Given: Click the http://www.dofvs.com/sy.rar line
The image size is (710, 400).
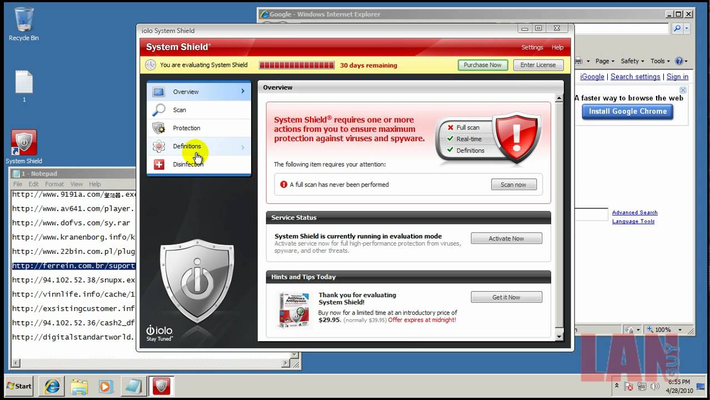Looking at the screenshot, I should pos(71,223).
